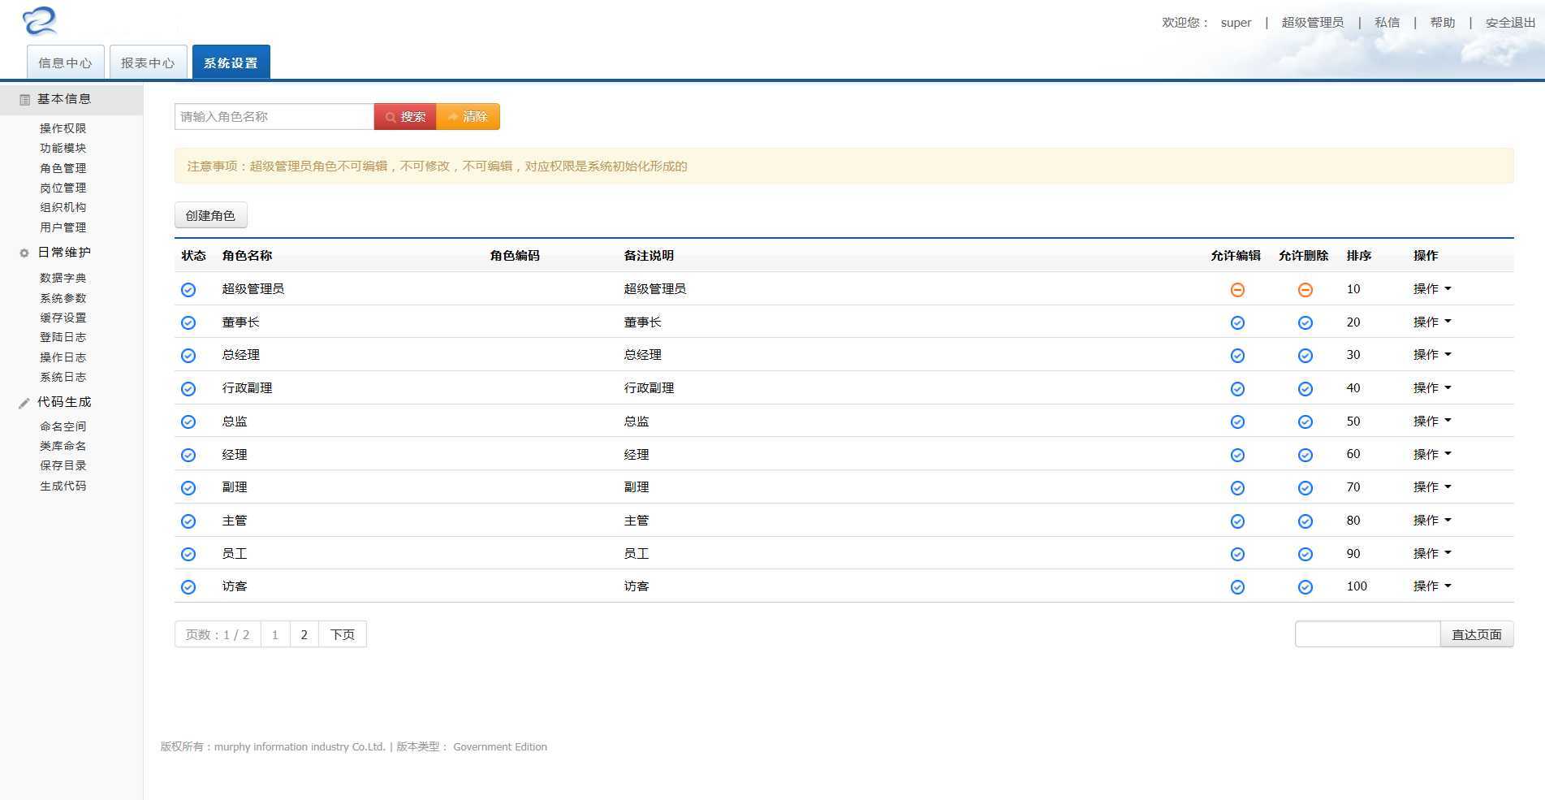Click 允许删除 check icon for 董事长
1545x800 pixels.
(x=1305, y=323)
